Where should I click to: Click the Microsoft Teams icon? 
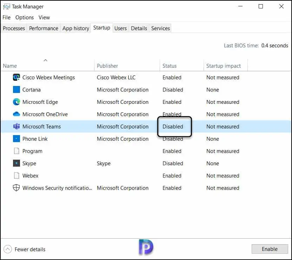(16, 126)
